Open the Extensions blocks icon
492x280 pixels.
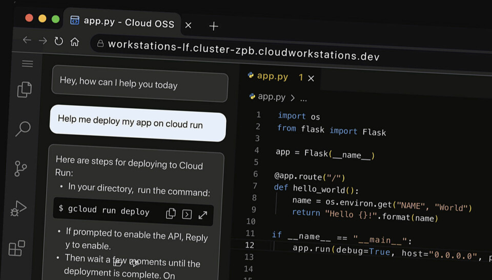(x=16, y=248)
